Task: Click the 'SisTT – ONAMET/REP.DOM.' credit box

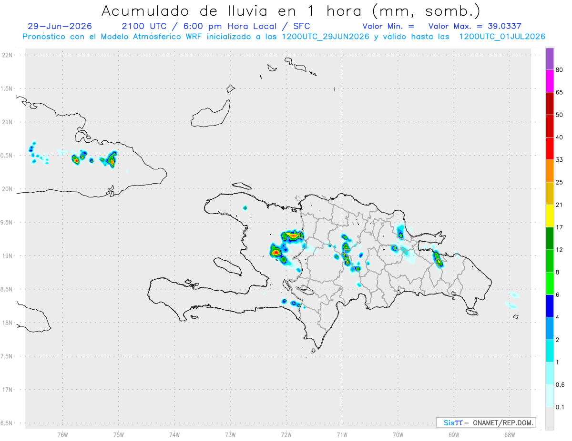Action: pyautogui.click(x=486, y=422)
